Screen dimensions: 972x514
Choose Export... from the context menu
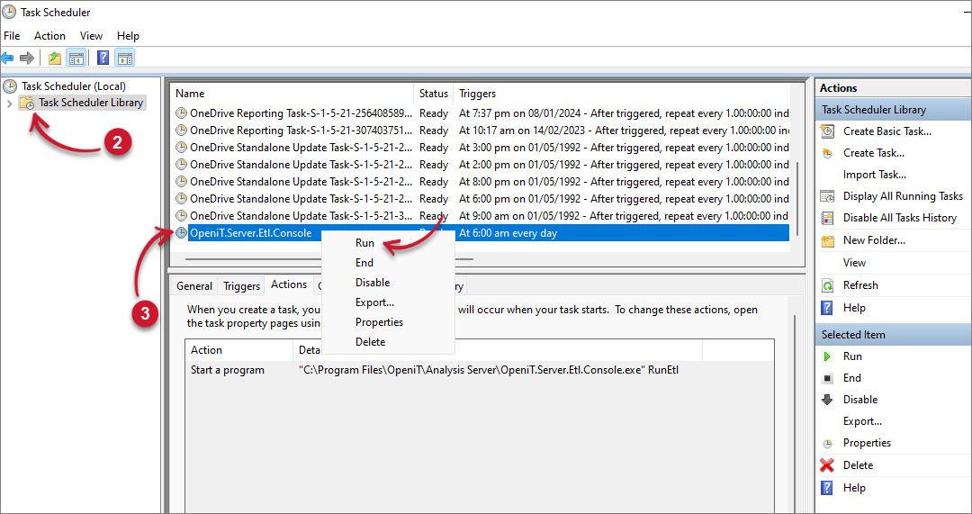[374, 302]
